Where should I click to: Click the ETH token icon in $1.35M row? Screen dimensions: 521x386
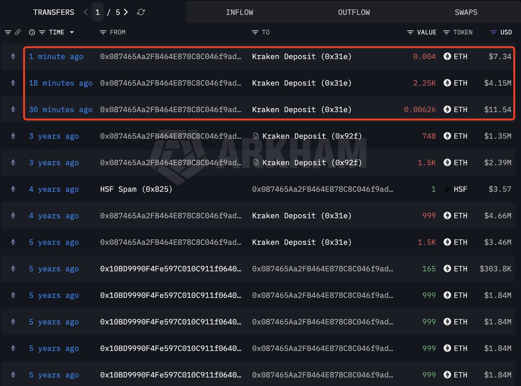tap(447, 136)
